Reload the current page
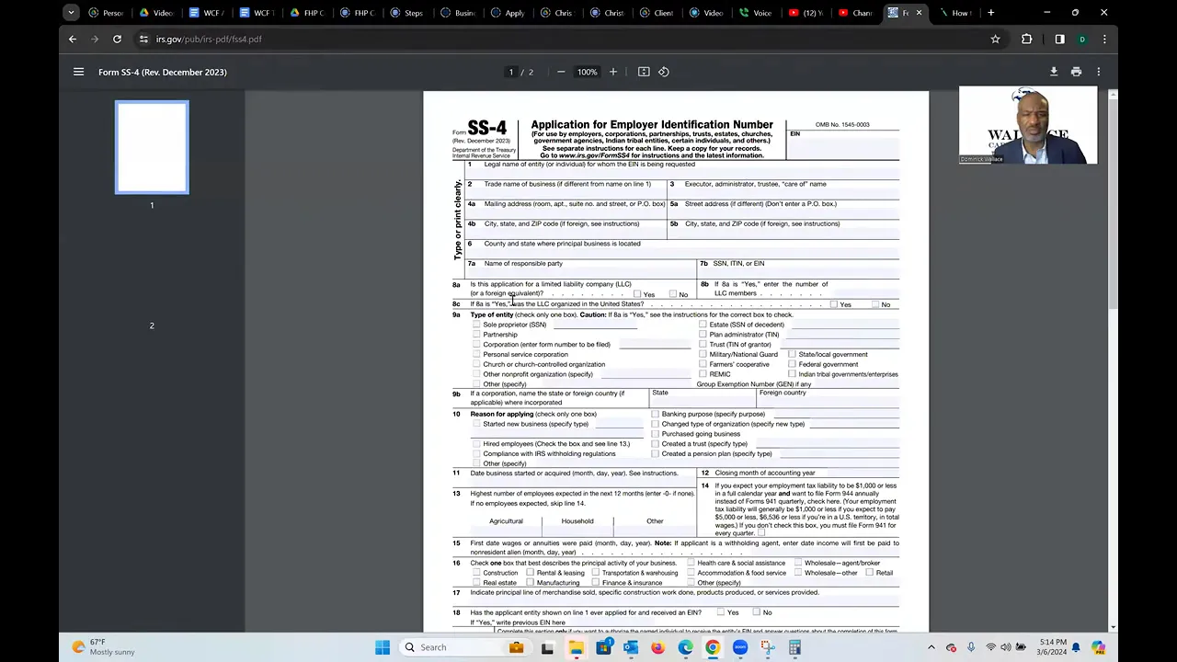The height and width of the screenshot is (662, 1177). coord(117,39)
